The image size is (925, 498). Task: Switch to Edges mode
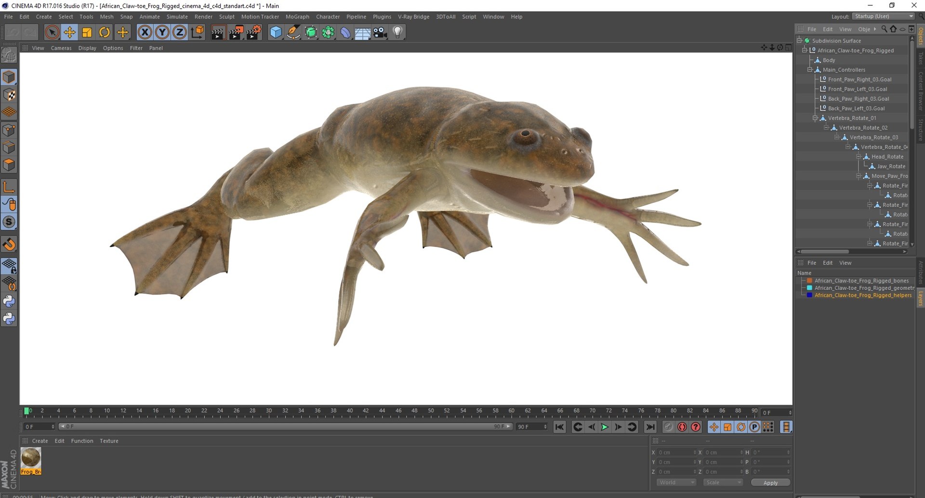[x=9, y=148]
